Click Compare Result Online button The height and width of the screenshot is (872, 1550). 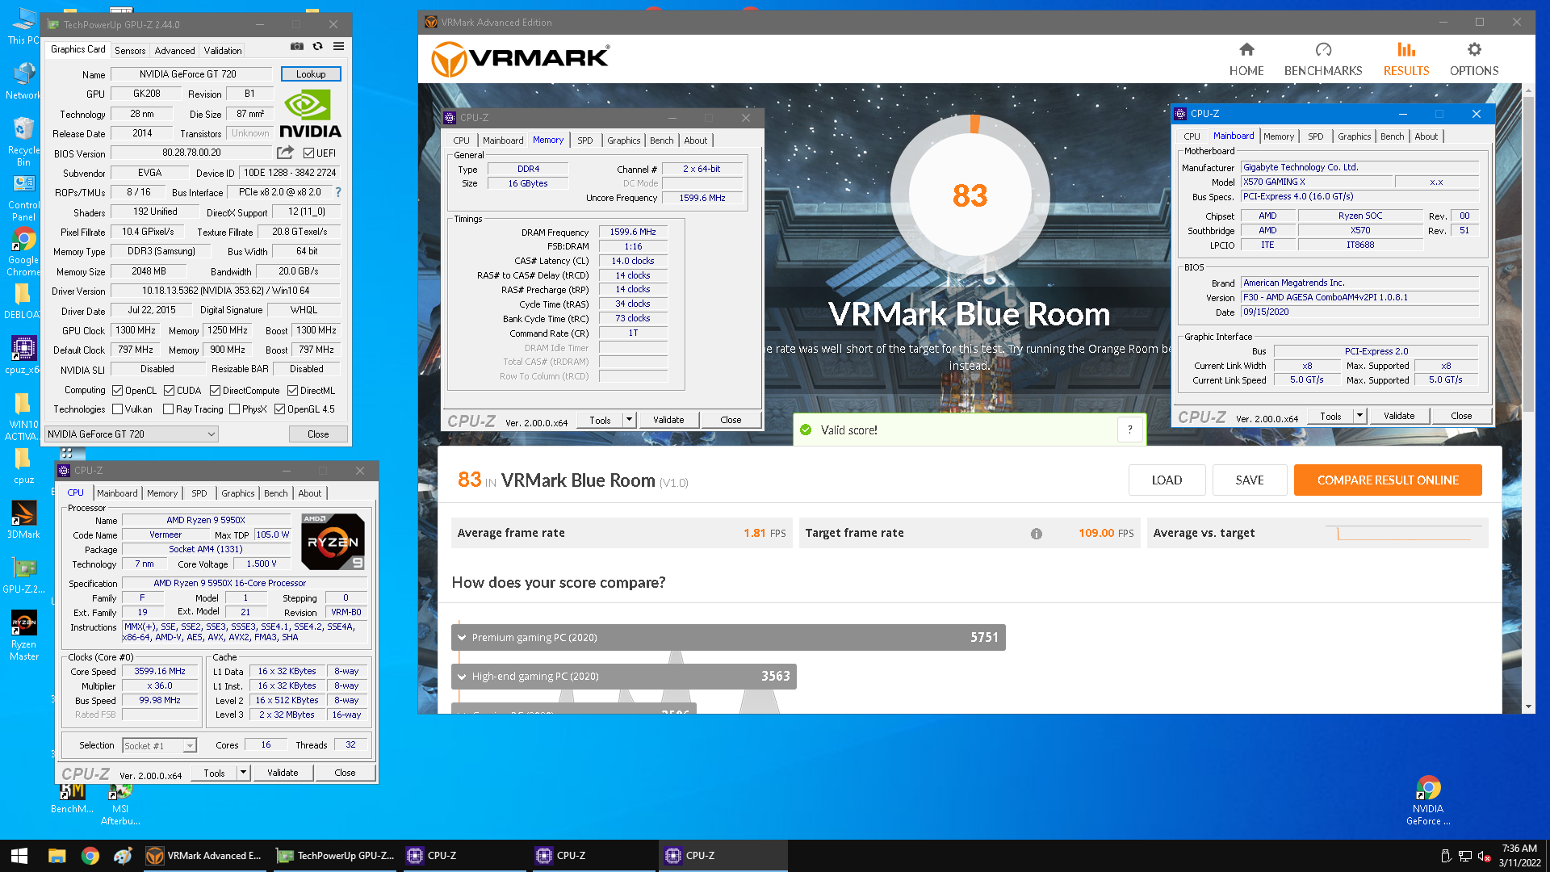pos(1388,480)
